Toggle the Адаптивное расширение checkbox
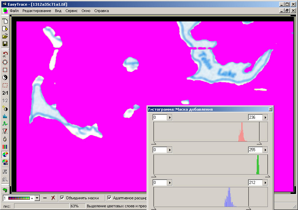Viewport: 298px width, 210px height. coord(109,198)
